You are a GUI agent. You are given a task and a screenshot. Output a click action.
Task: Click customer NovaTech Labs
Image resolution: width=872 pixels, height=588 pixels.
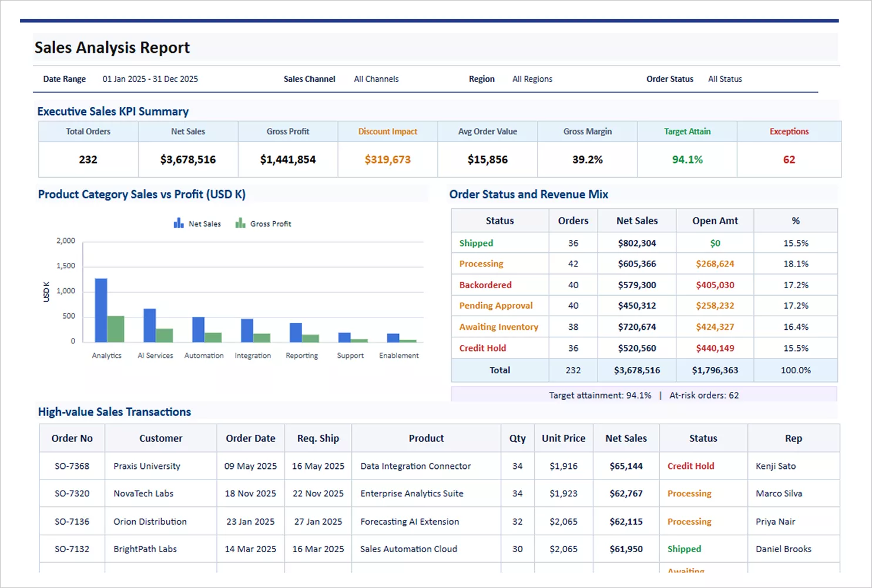tap(143, 494)
